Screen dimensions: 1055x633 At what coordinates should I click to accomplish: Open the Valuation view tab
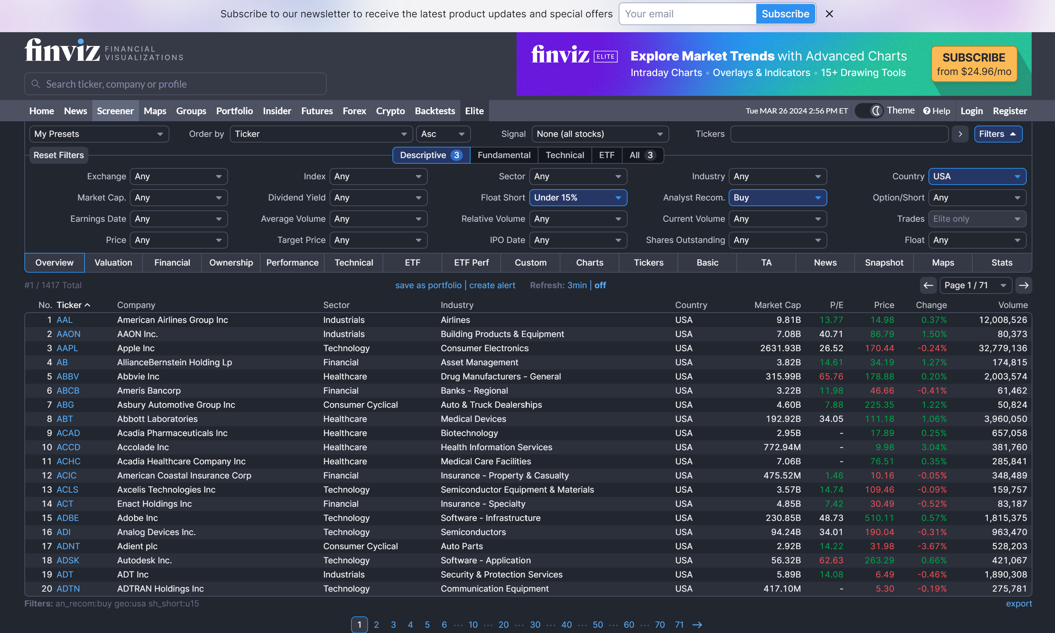point(113,263)
